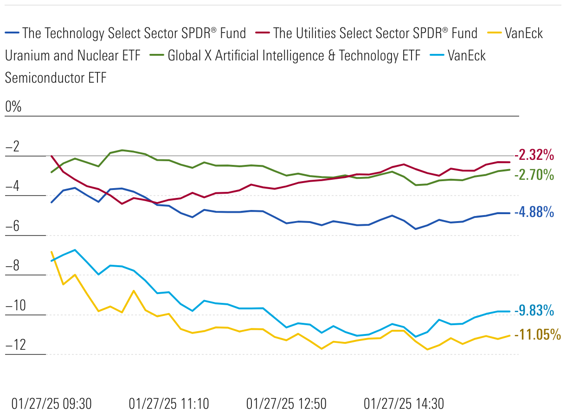Click the Technology Select Sector SPDR legend label
The image size is (566, 419).
pos(134,33)
